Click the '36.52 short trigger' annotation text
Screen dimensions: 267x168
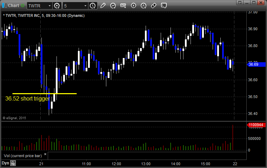tap(27, 98)
